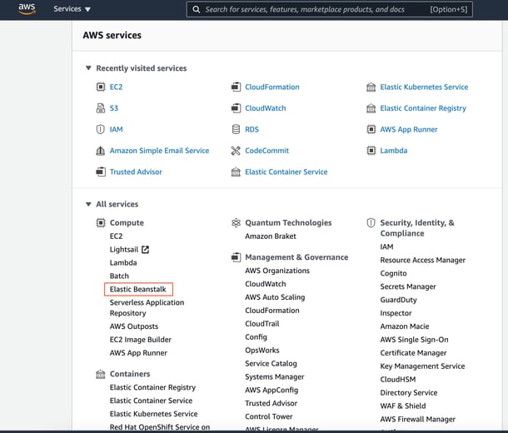Open Serverless Application Repository
Viewport: 508px width, 433px height.
tap(147, 307)
